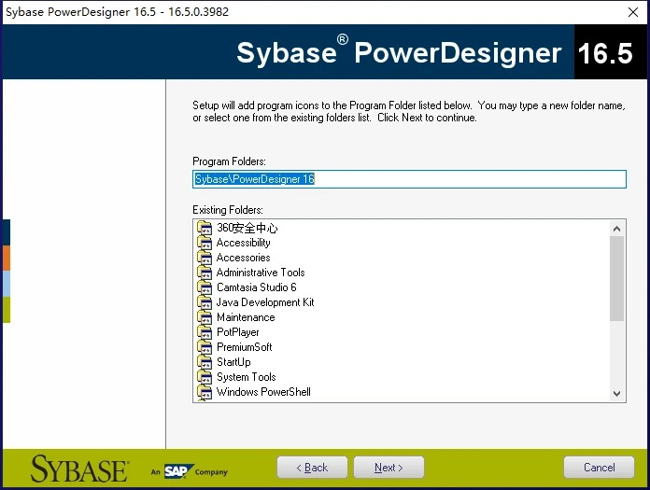Choose Java Development Kit folder name
Image resolution: width=650 pixels, height=490 pixels.
[265, 302]
